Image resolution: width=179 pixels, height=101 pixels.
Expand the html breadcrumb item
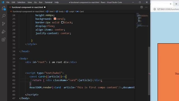[51, 12]
